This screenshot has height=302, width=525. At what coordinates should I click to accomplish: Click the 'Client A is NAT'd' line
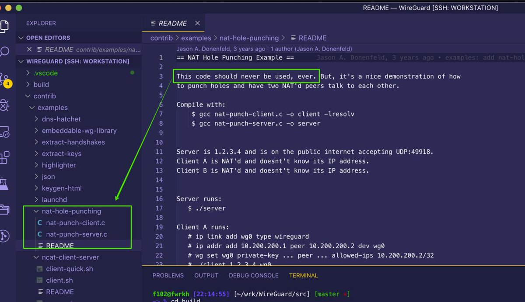(x=273, y=161)
